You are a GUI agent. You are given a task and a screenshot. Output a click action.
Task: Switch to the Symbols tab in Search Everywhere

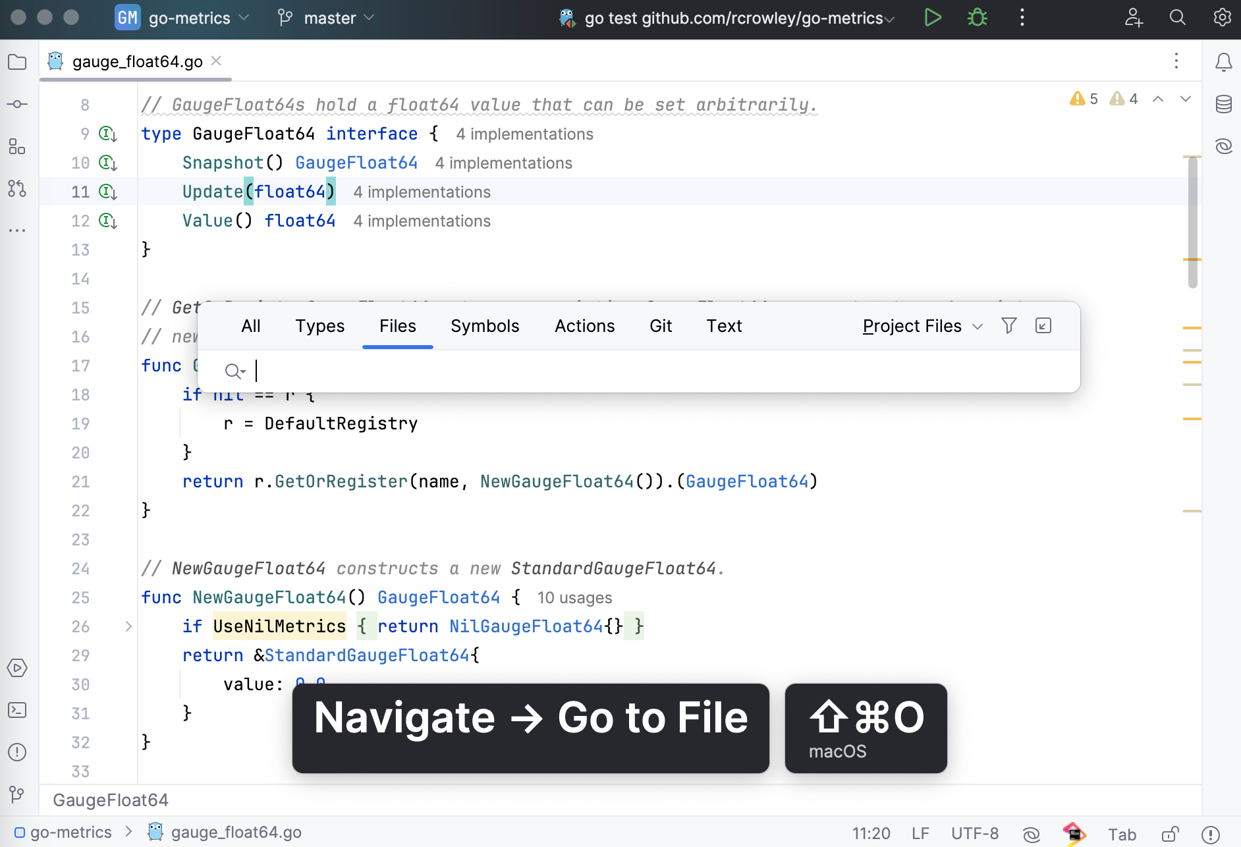(485, 325)
